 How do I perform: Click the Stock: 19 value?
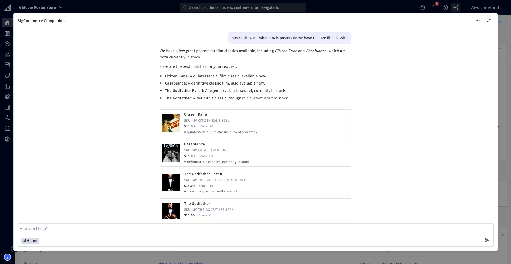click(206, 186)
